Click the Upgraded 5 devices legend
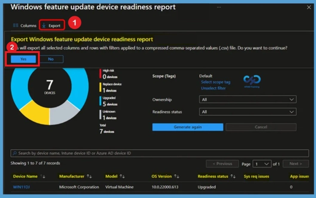The width and height of the screenshot is (316, 198). (109, 101)
